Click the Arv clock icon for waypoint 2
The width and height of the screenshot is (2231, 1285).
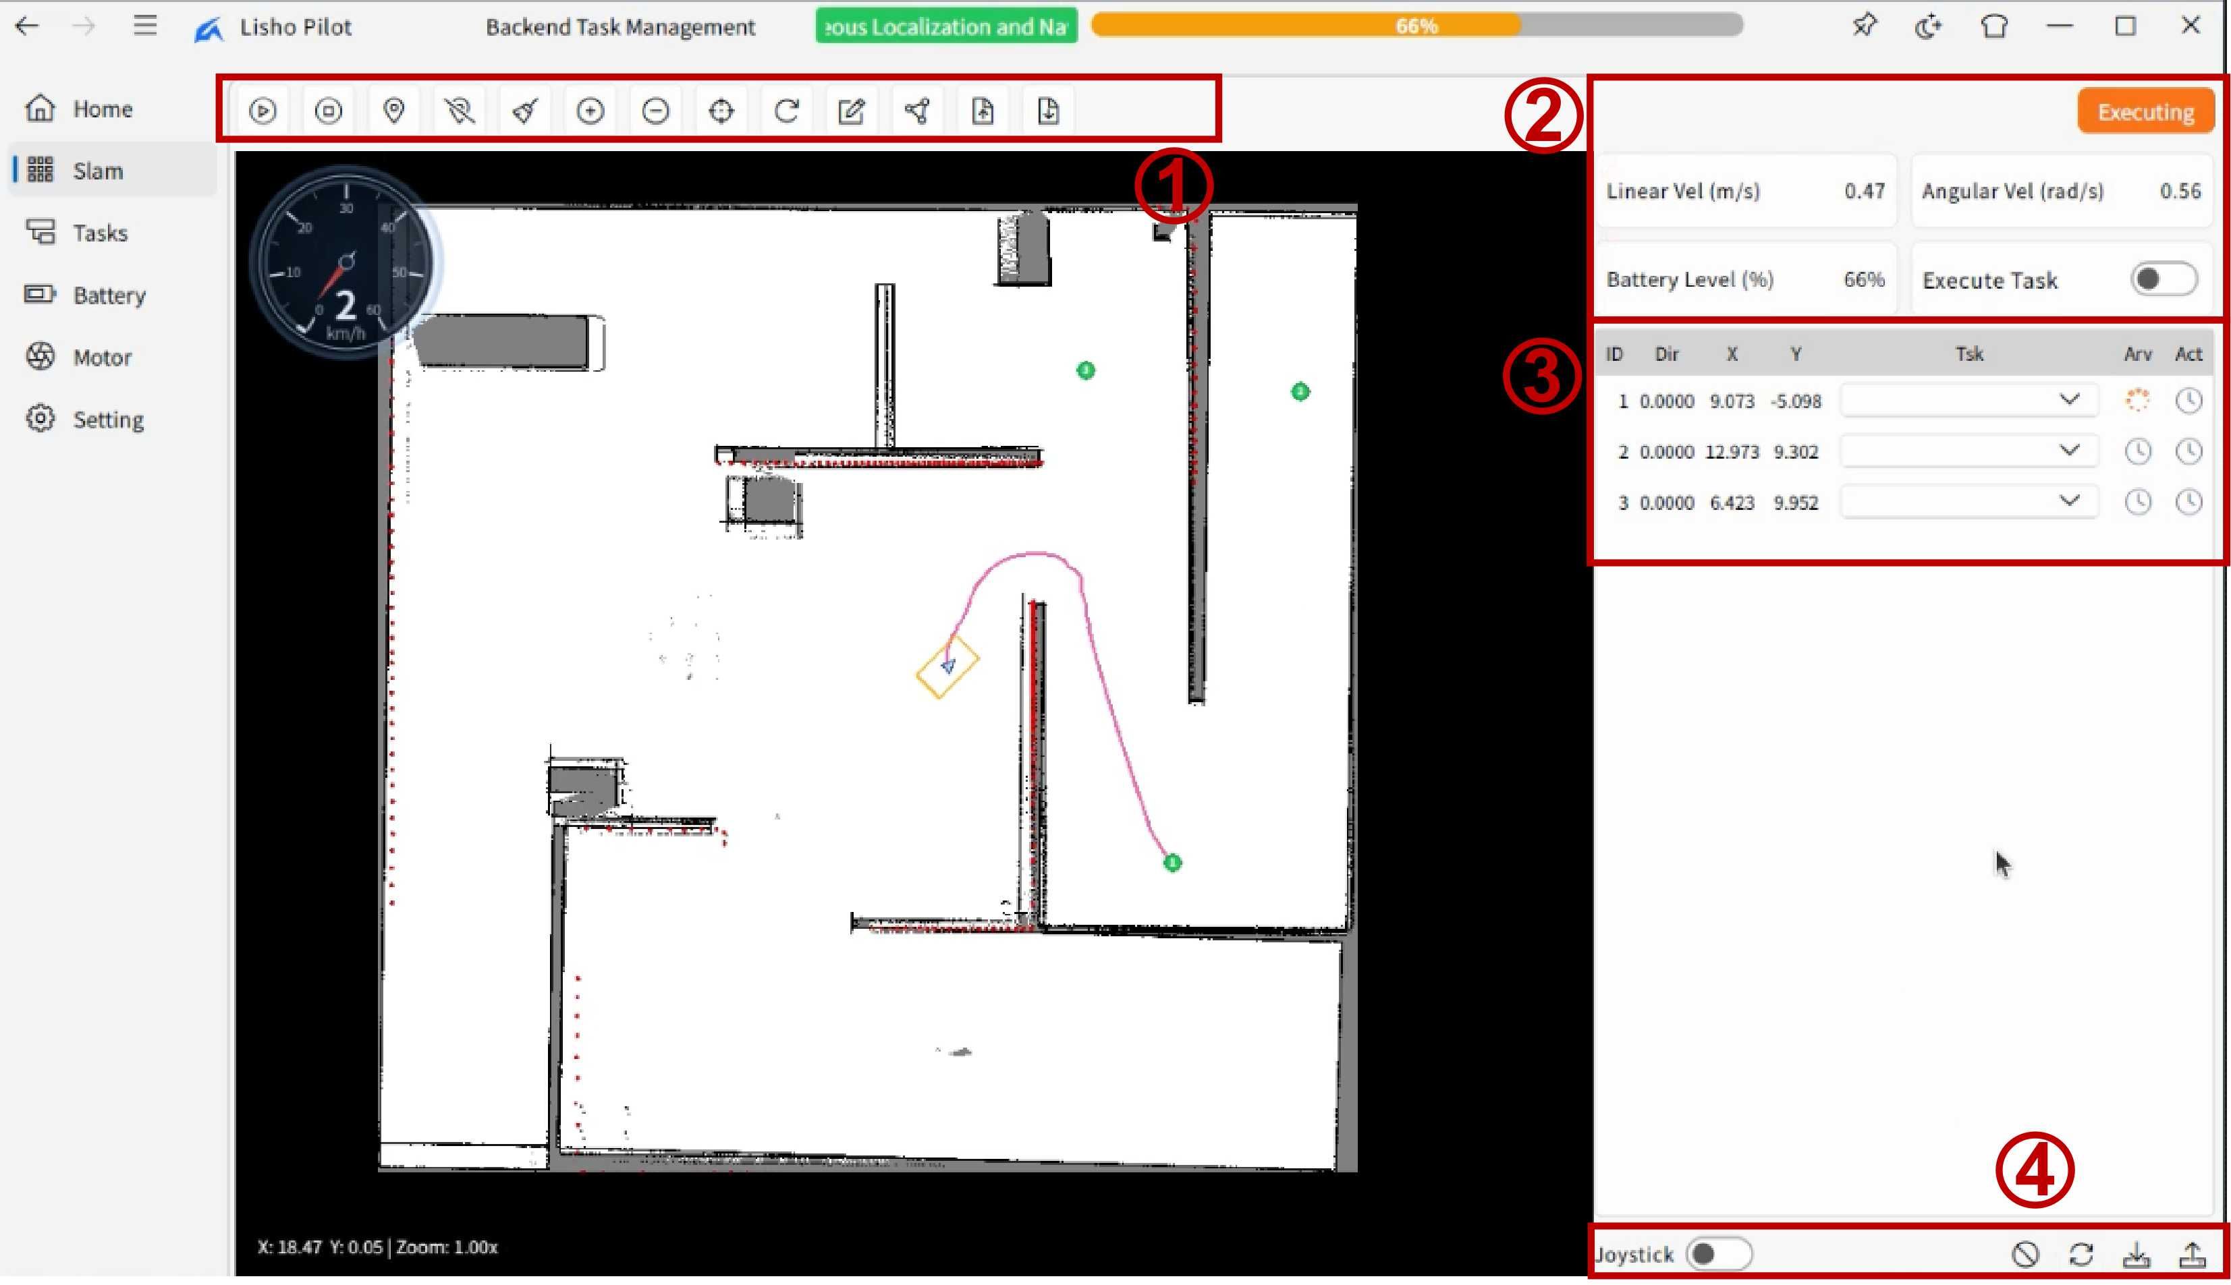(x=2137, y=452)
